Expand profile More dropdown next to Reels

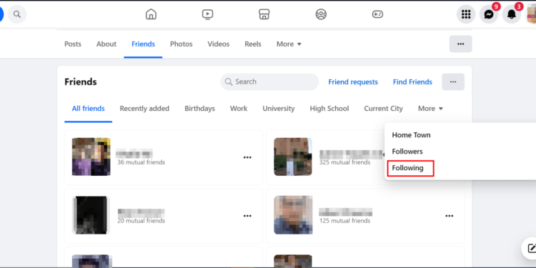(289, 44)
